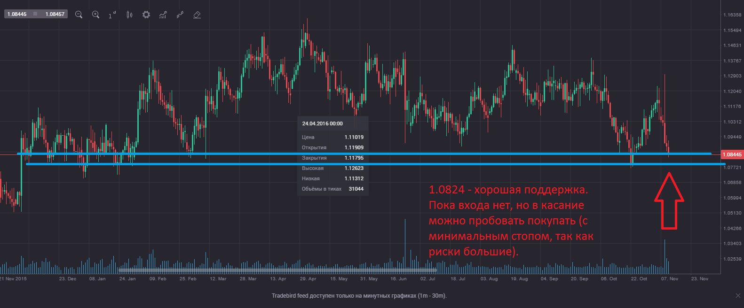The height and width of the screenshot is (308, 744).
Task: Click the Высокая value 1.12623 in tooltip
Action: (354, 169)
